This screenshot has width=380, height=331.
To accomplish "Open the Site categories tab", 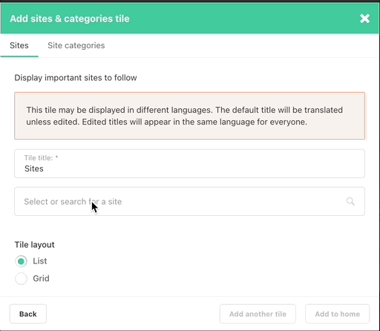I will pos(76,45).
